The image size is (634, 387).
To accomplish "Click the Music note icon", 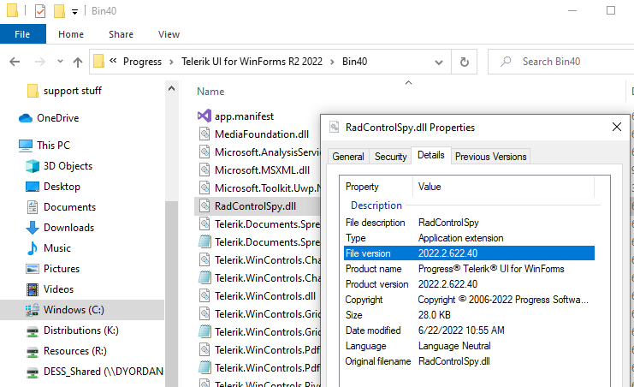I will 33,248.
